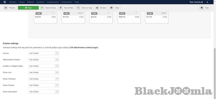
Task: Click the Save as Copy icon
Action: [x=78, y=8]
